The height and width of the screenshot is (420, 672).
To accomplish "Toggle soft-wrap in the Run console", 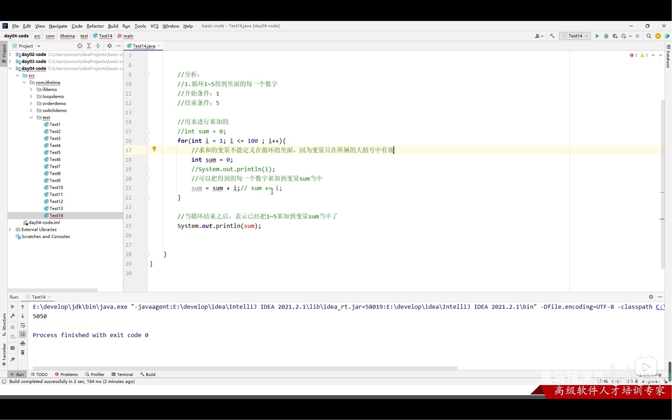I will coord(23,325).
